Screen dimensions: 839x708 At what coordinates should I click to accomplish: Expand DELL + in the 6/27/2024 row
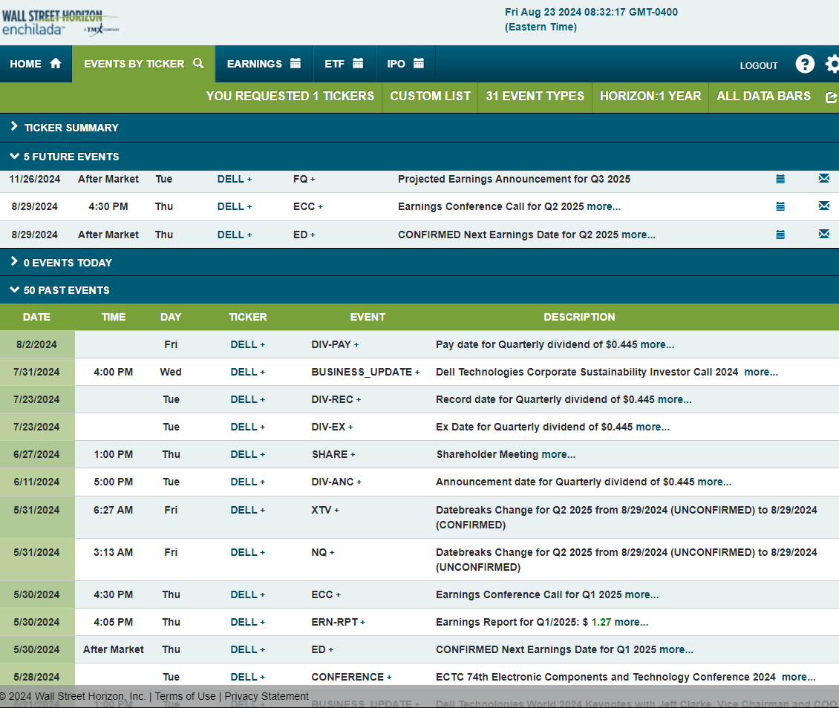pos(248,454)
